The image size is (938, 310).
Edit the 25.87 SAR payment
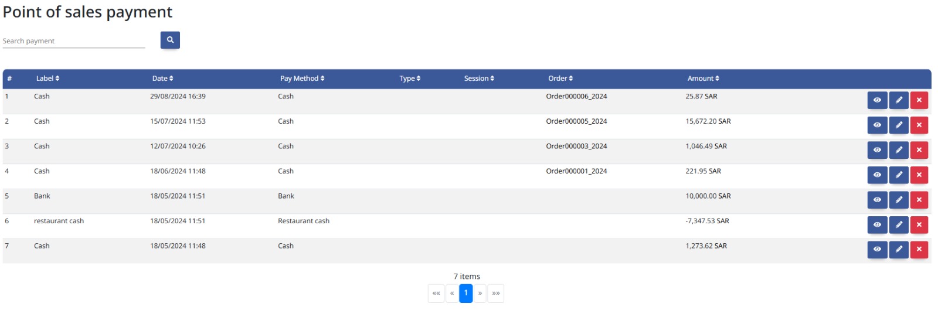[x=899, y=100]
